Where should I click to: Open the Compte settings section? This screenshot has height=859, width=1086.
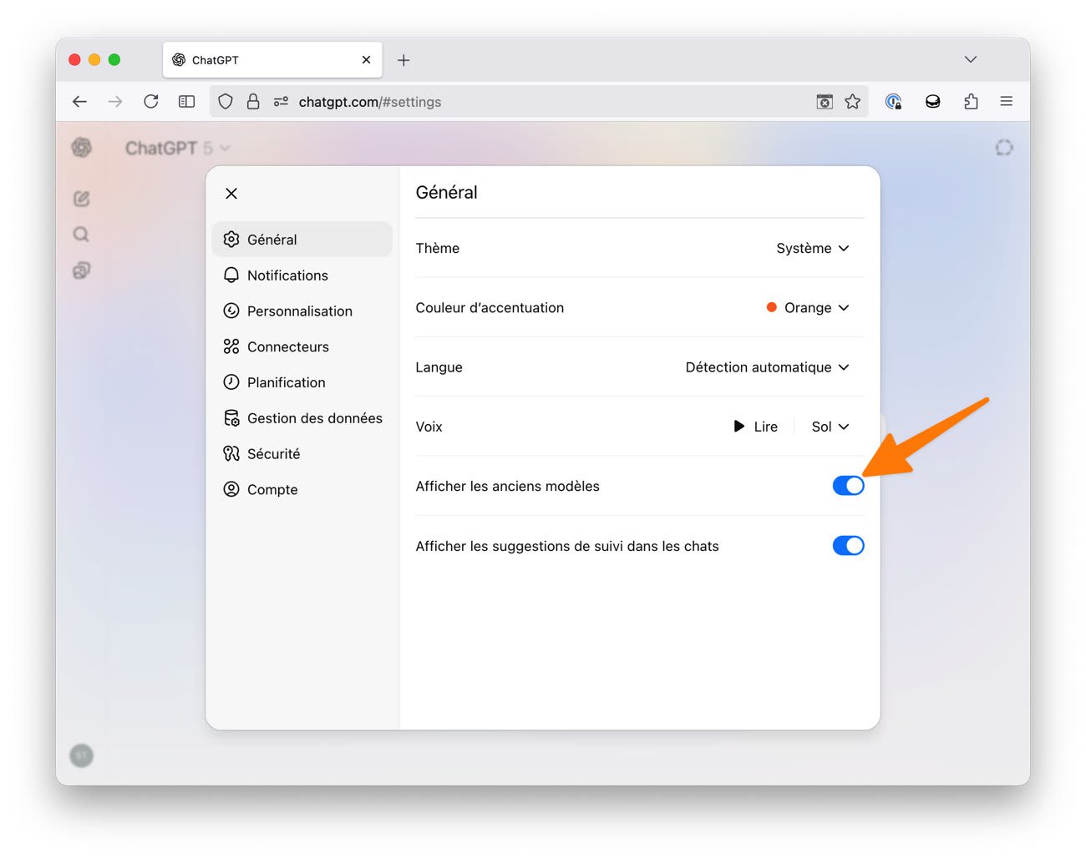tap(302, 489)
